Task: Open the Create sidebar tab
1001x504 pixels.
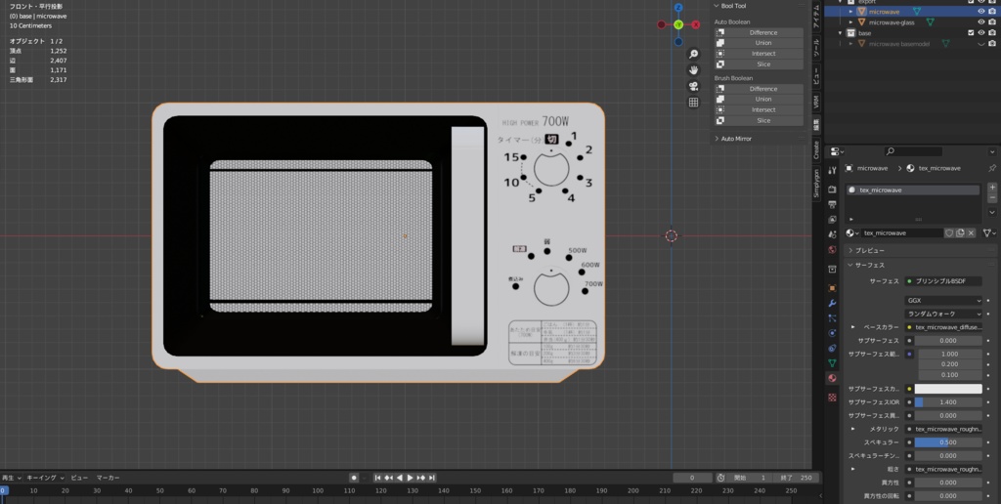Action: (x=816, y=149)
